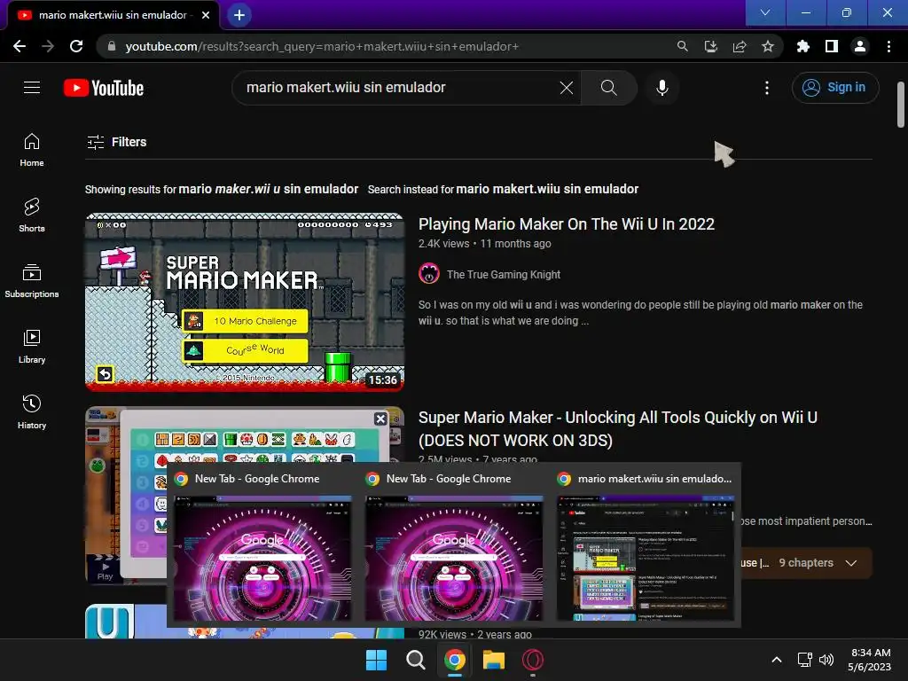The height and width of the screenshot is (681, 908).
Task: Open Subscriptions from the sidebar
Action: [x=32, y=281]
